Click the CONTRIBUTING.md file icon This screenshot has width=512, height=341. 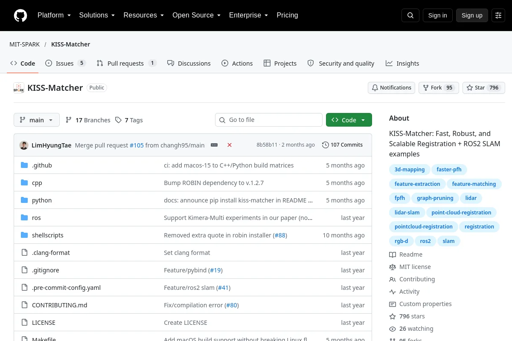pyautogui.click(x=24, y=305)
